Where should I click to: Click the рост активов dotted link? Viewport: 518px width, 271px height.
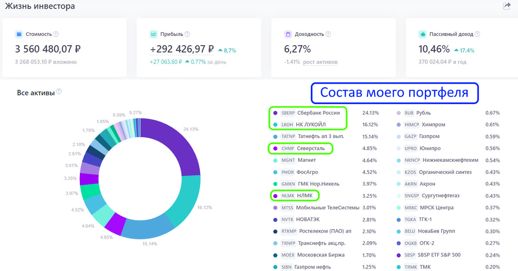pos(320,62)
